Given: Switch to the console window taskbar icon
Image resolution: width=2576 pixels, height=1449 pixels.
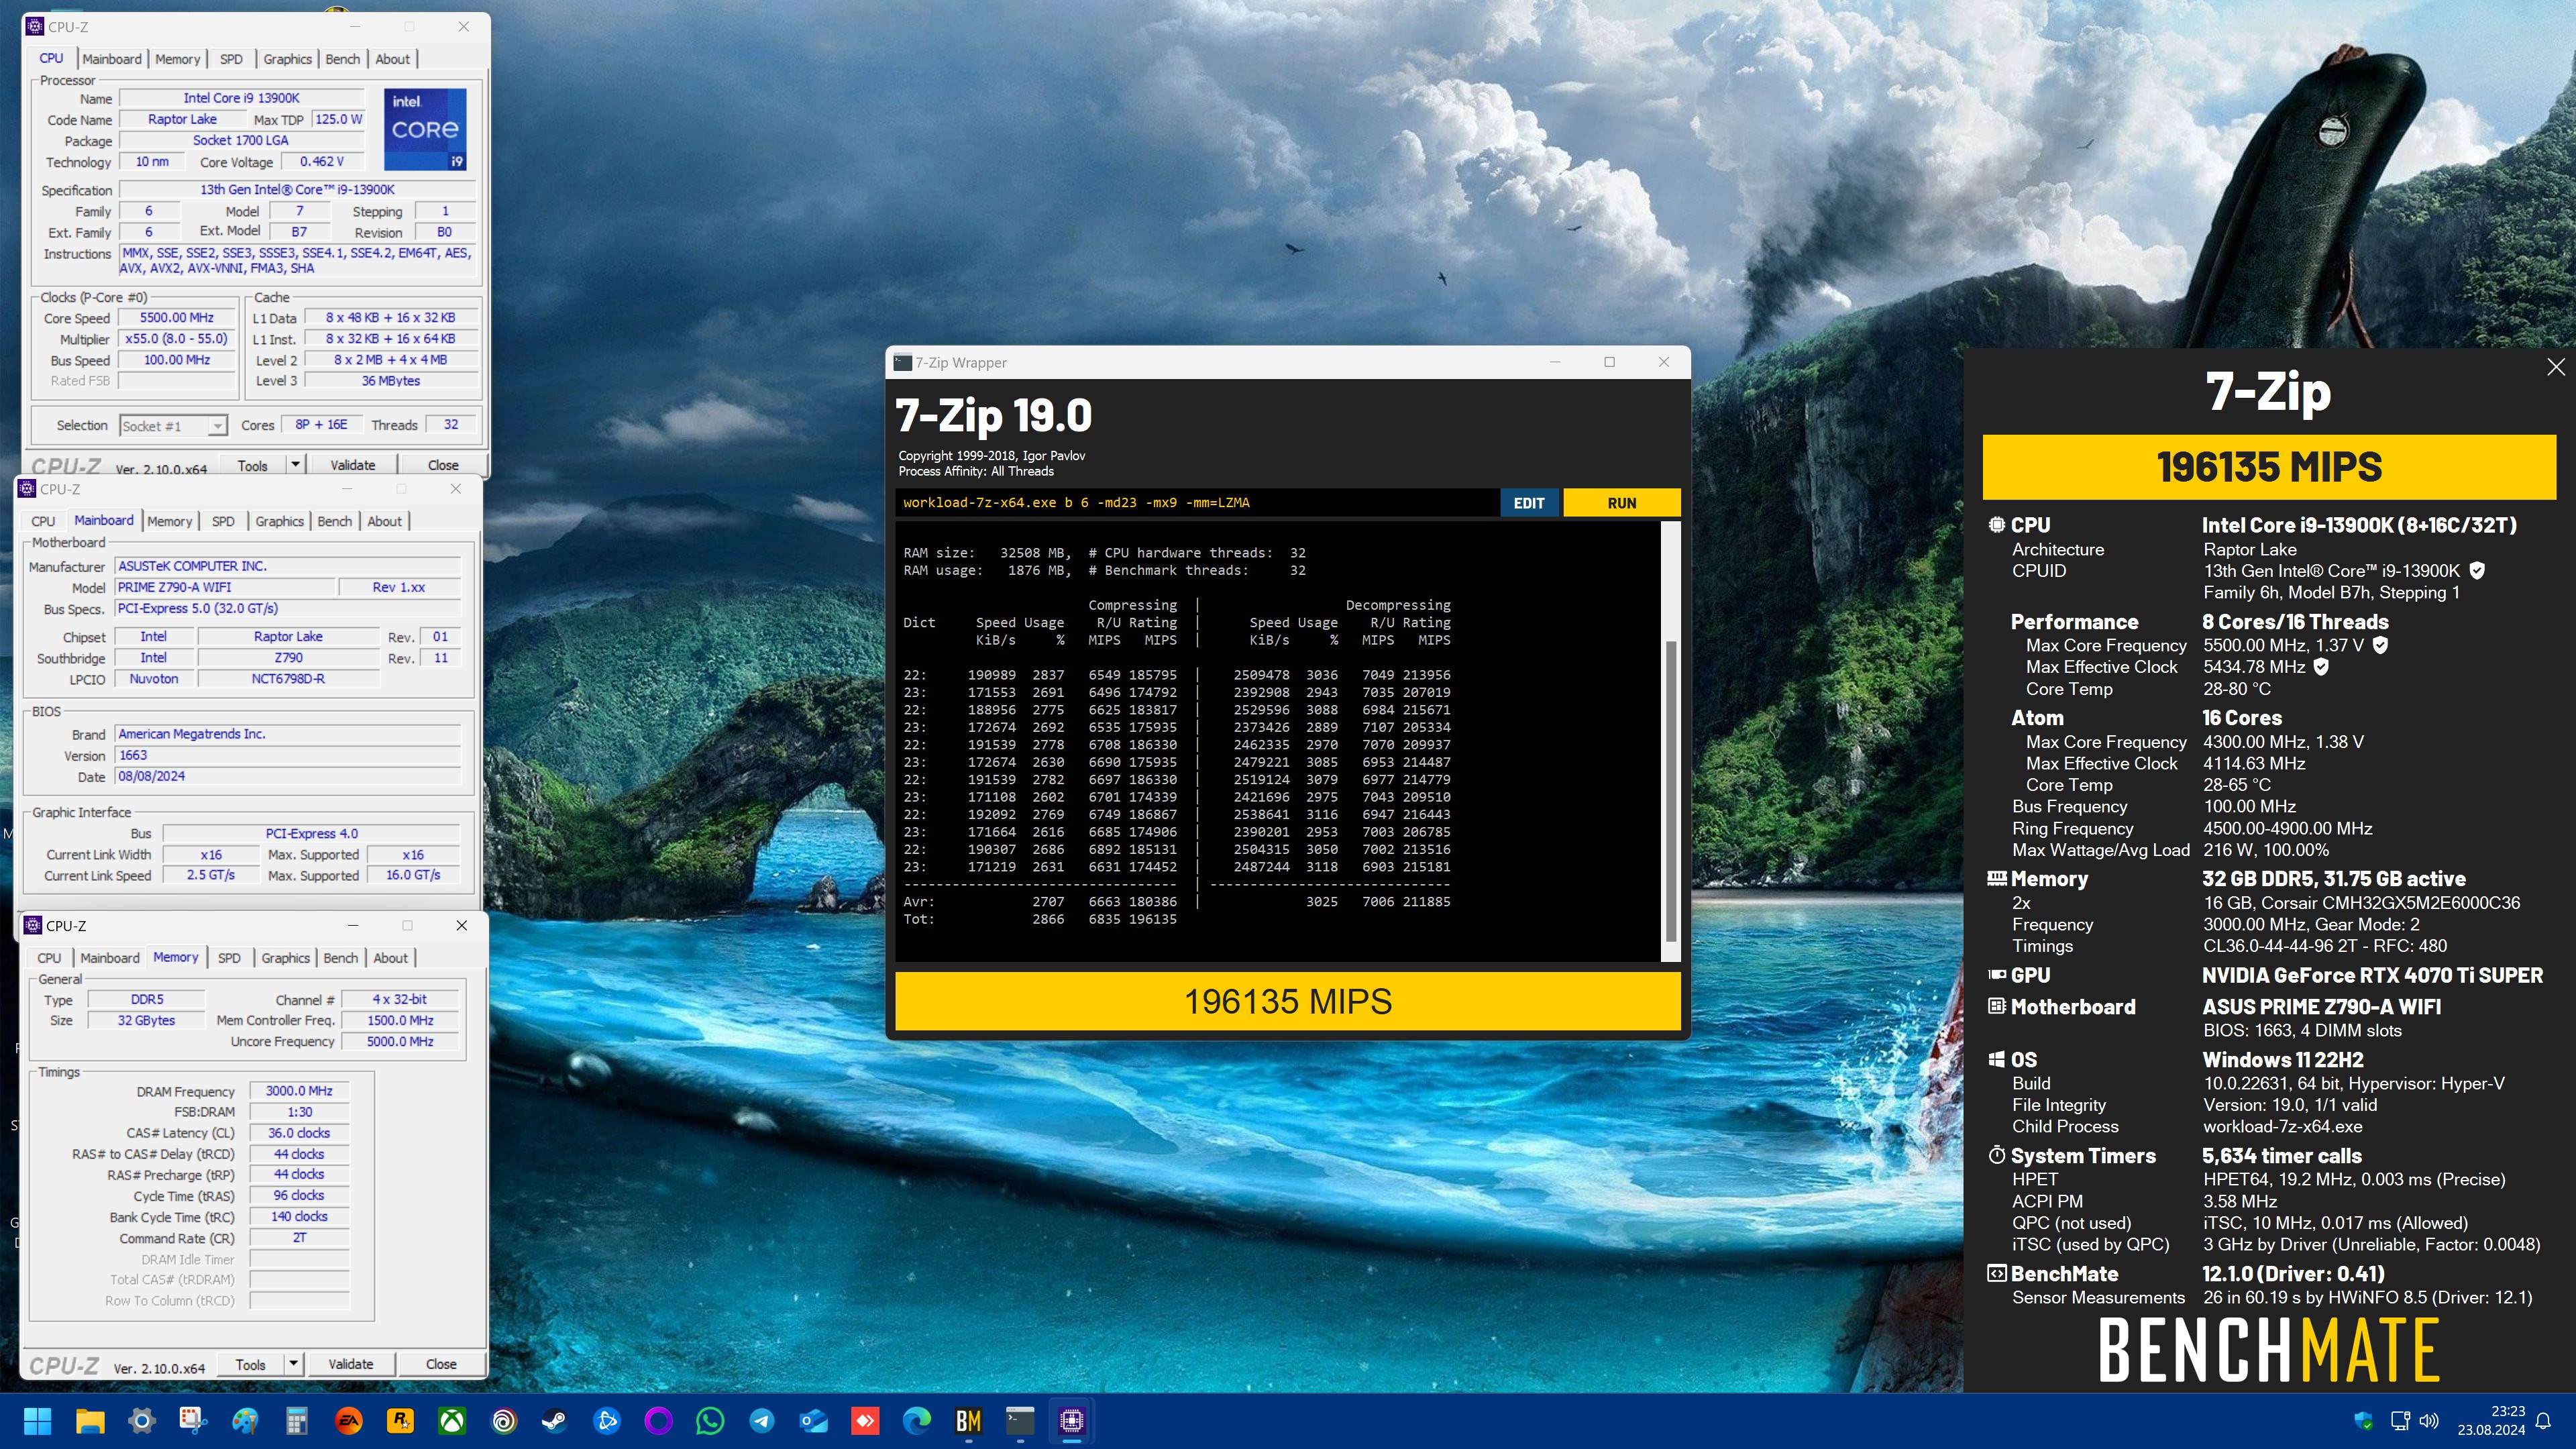Looking at the screenshot, I should (x=1020, y=1420).
